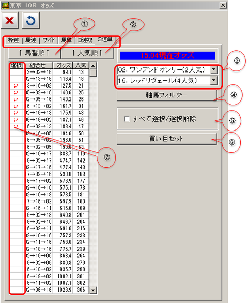Viewport: 248px width, 303px height.
Task: Uncheck the selection mark for odds 140.6
Action: (16, 93)
